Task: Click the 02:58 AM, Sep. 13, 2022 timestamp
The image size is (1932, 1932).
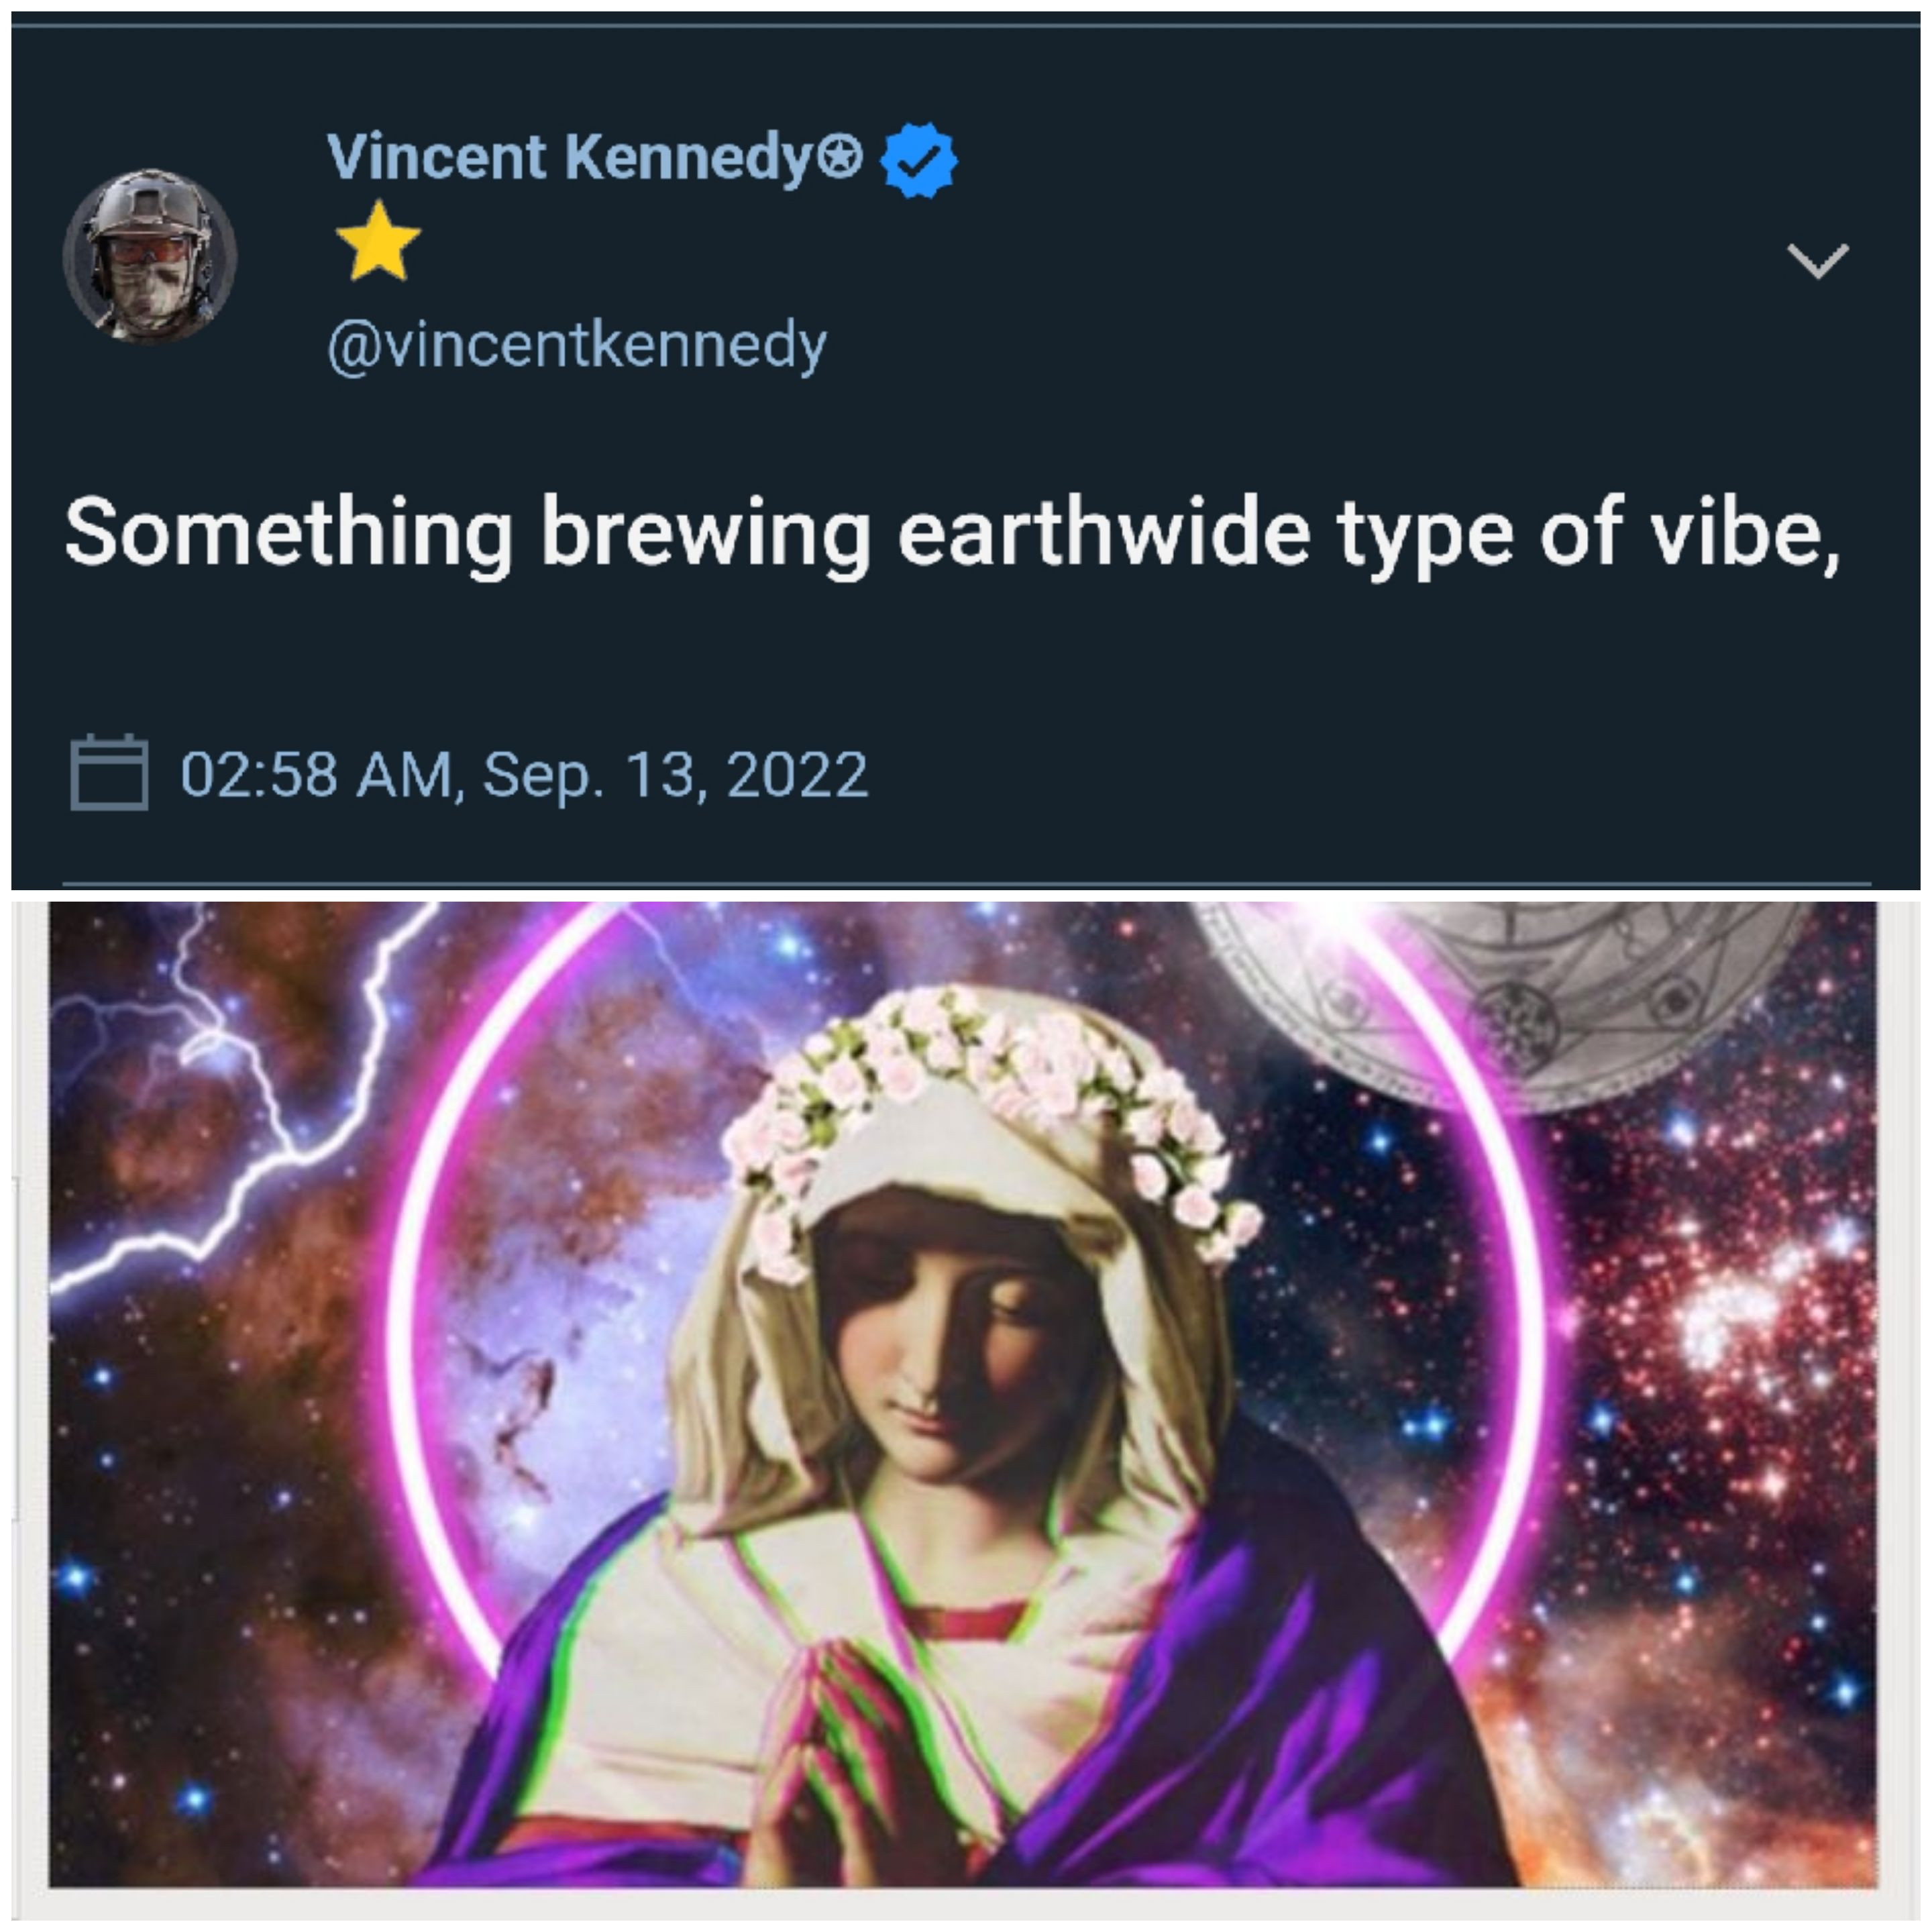Action: (524, 775)
